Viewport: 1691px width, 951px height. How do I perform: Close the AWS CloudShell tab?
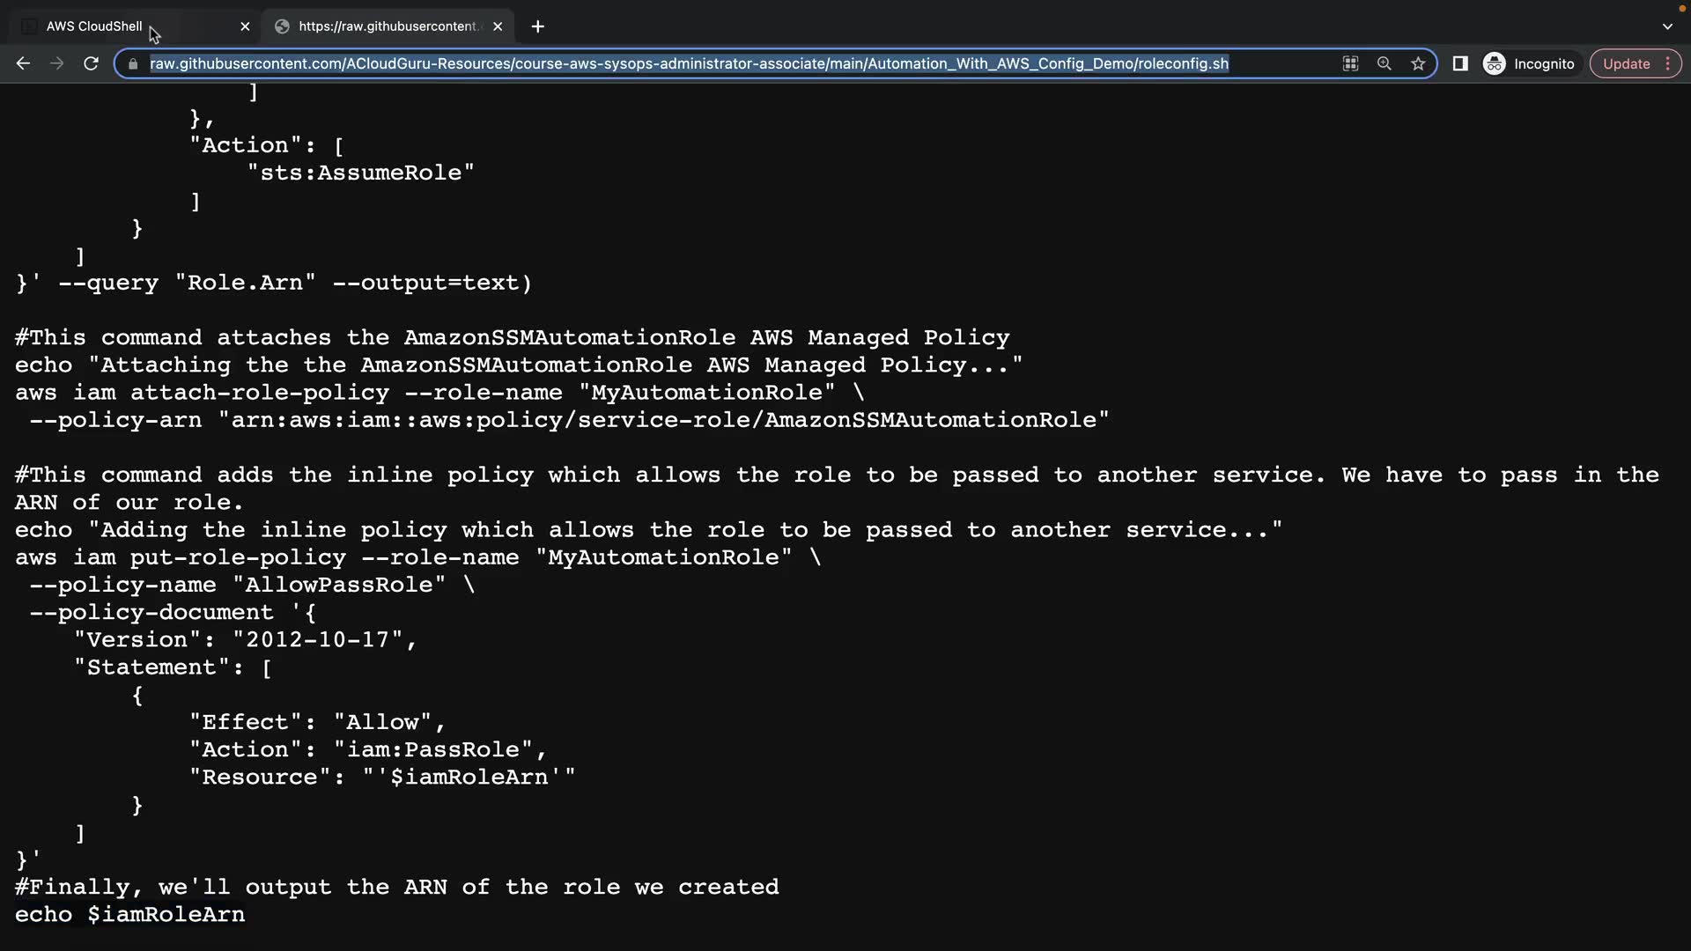245,26
